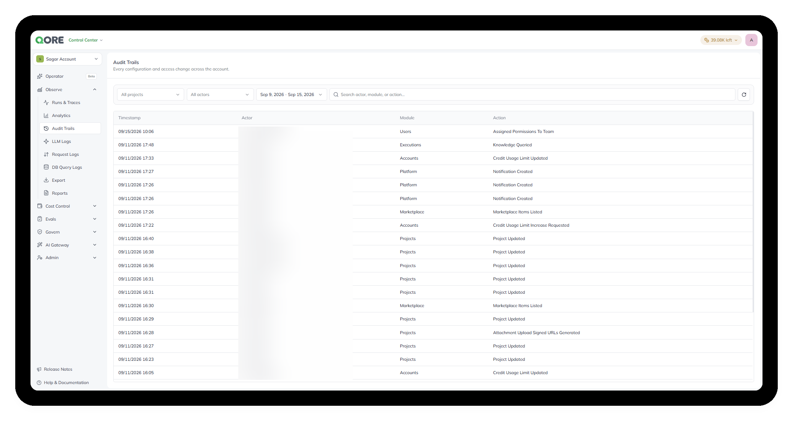Viewport: 793px width, 421px height.
Task: Click the Admin users icon
Action: point(40,258)
